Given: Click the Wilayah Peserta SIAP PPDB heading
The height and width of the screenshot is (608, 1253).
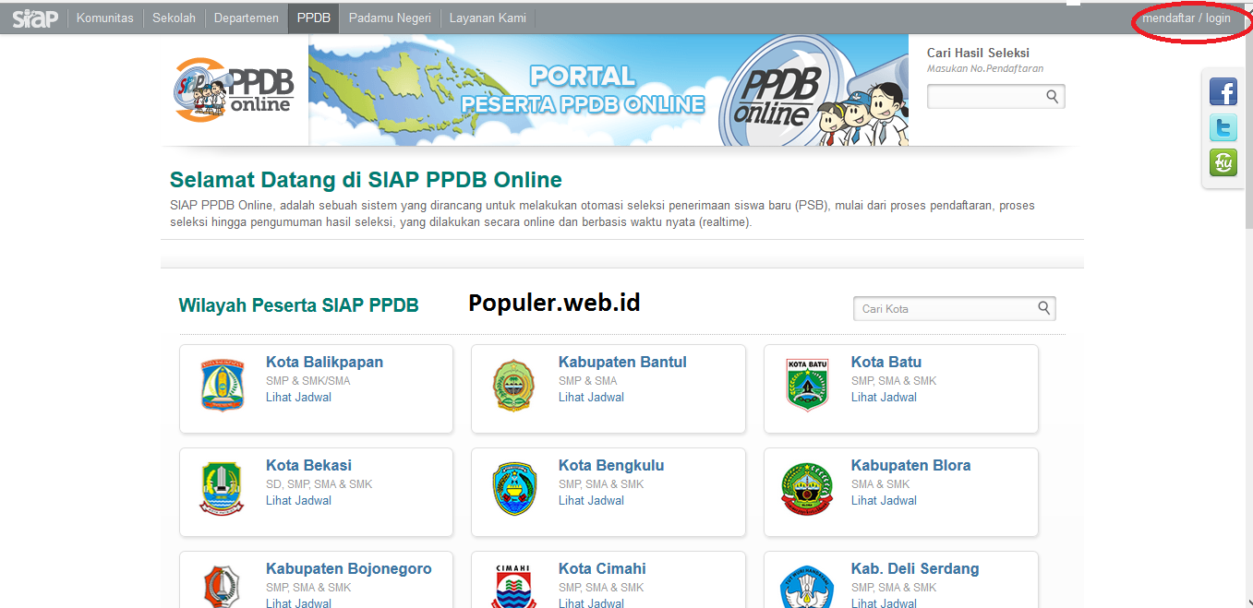Looking at the screenshot, I should (298, 305).
